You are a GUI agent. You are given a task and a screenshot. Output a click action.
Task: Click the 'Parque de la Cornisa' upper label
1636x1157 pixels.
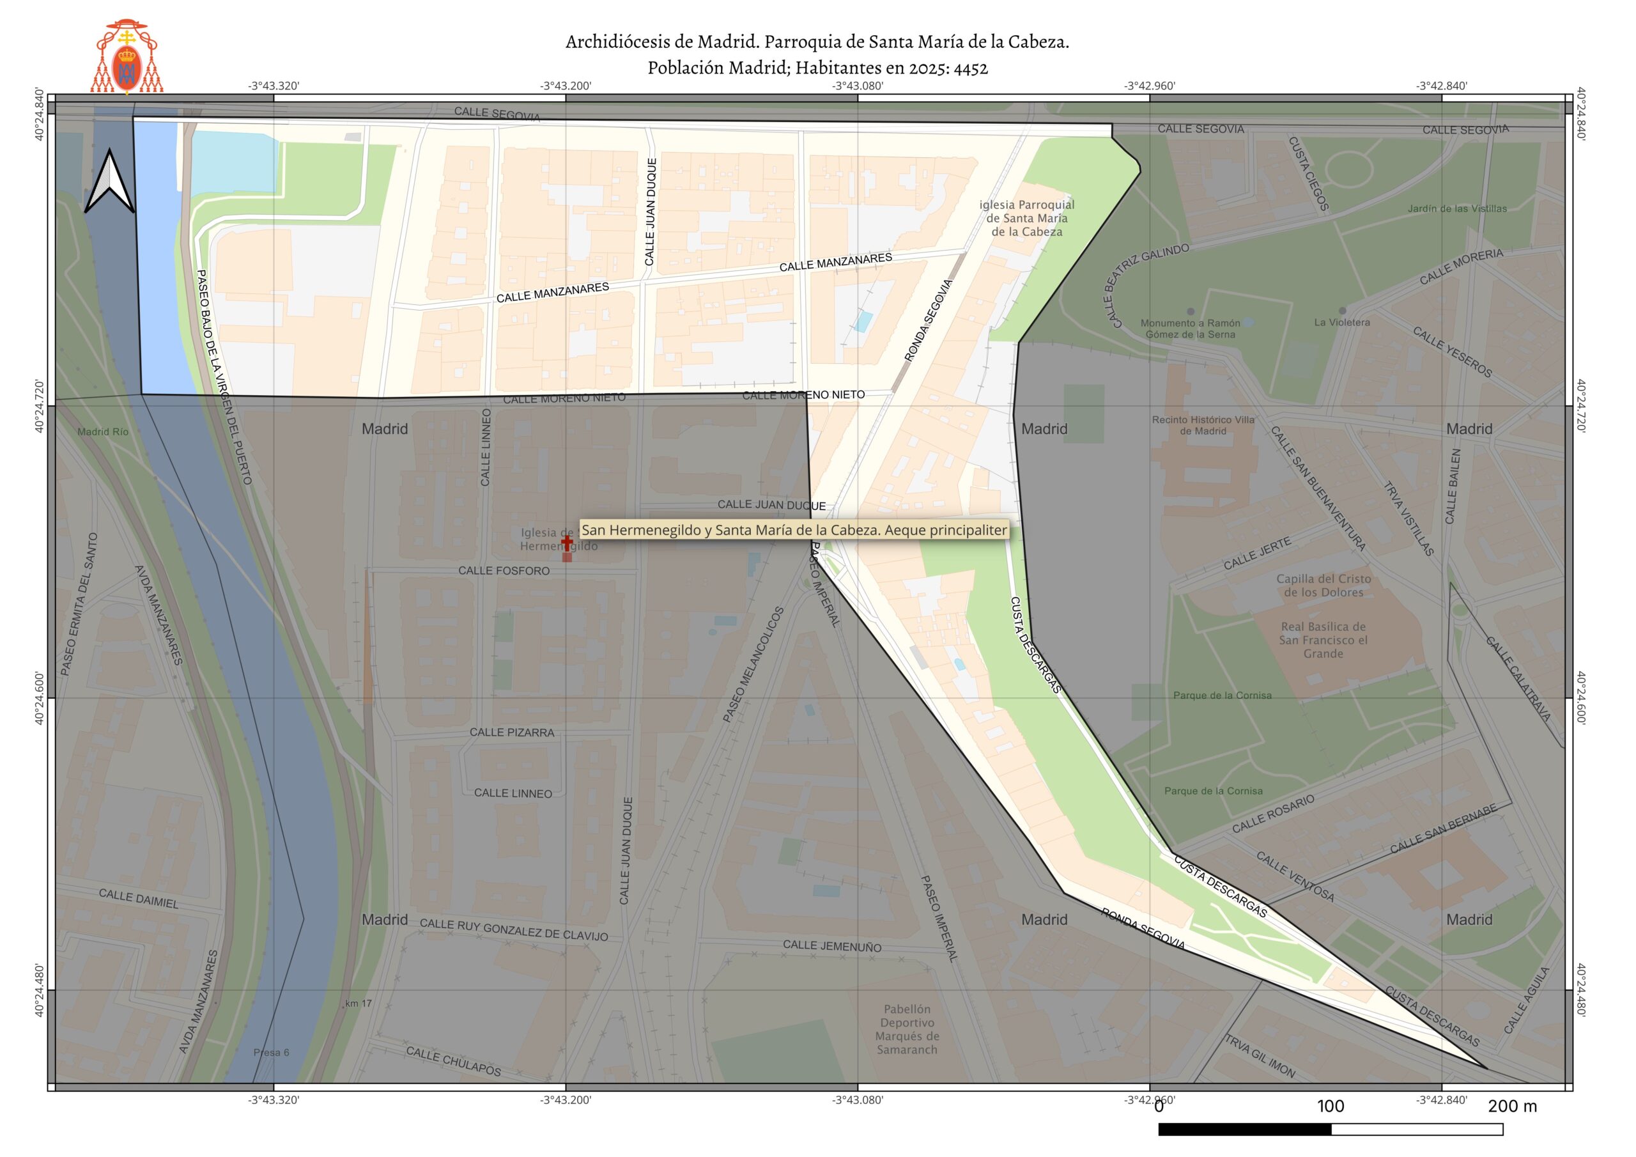coord(1222,695)
